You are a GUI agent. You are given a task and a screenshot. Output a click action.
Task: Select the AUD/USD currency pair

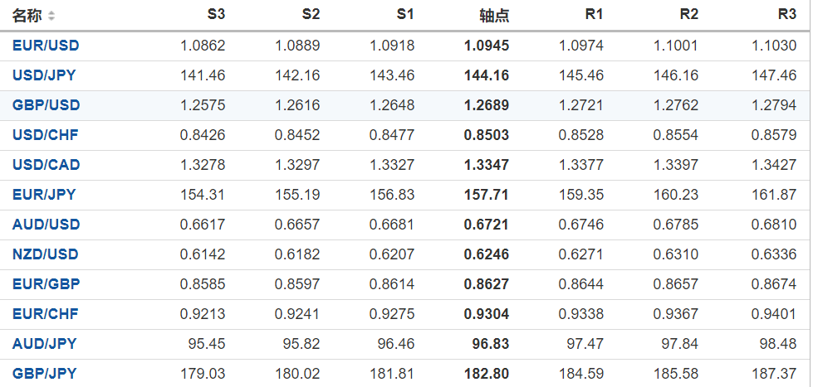(x=46, y=225)
